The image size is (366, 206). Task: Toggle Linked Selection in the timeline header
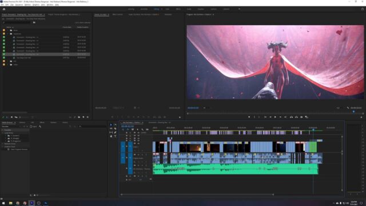point(133,129)
